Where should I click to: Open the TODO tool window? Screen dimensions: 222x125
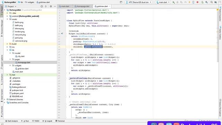[36, 121]
